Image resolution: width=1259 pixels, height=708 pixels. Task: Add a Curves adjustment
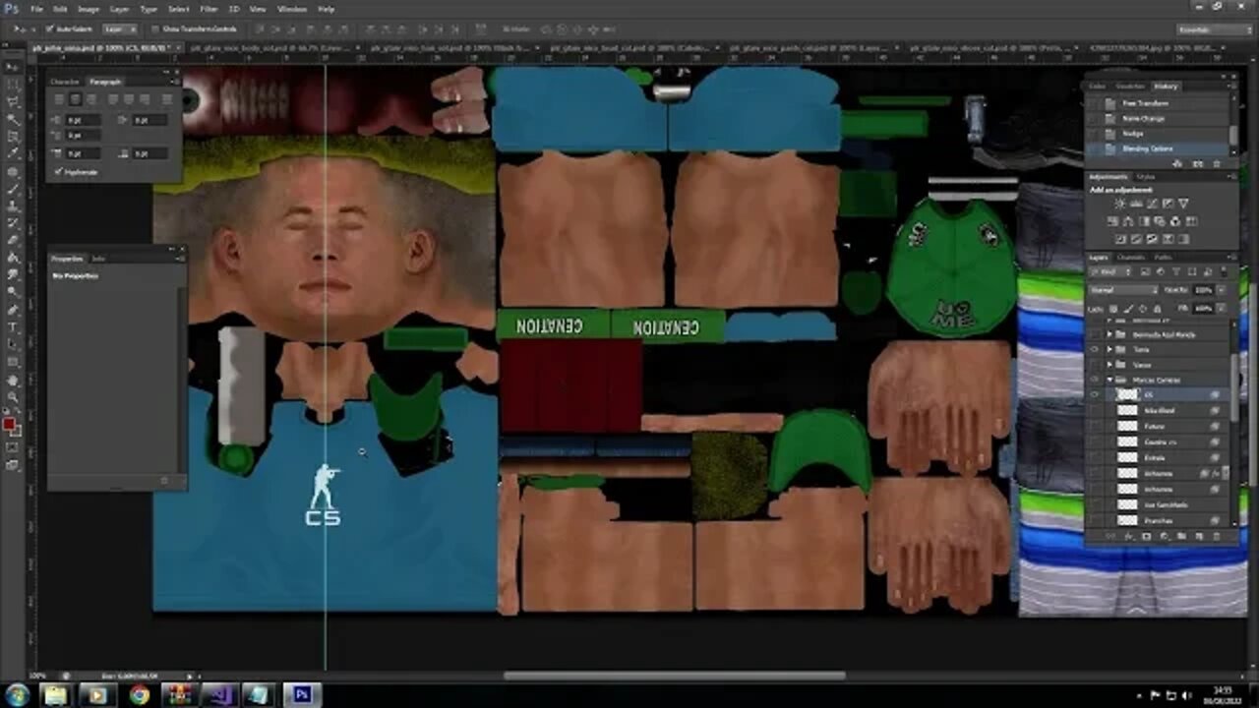point(1151,204)
